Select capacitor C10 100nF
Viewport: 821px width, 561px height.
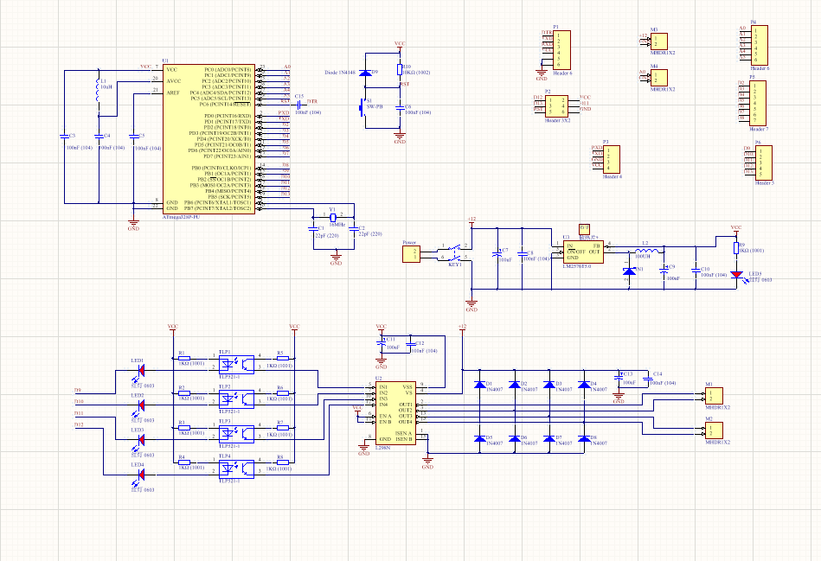click(x=696, y=271)
